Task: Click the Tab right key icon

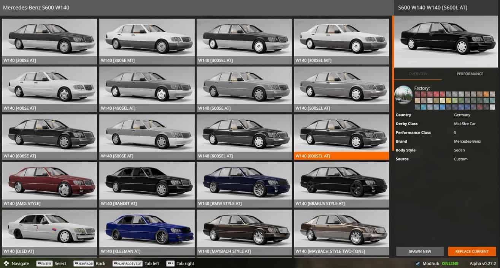Action: 170,263
